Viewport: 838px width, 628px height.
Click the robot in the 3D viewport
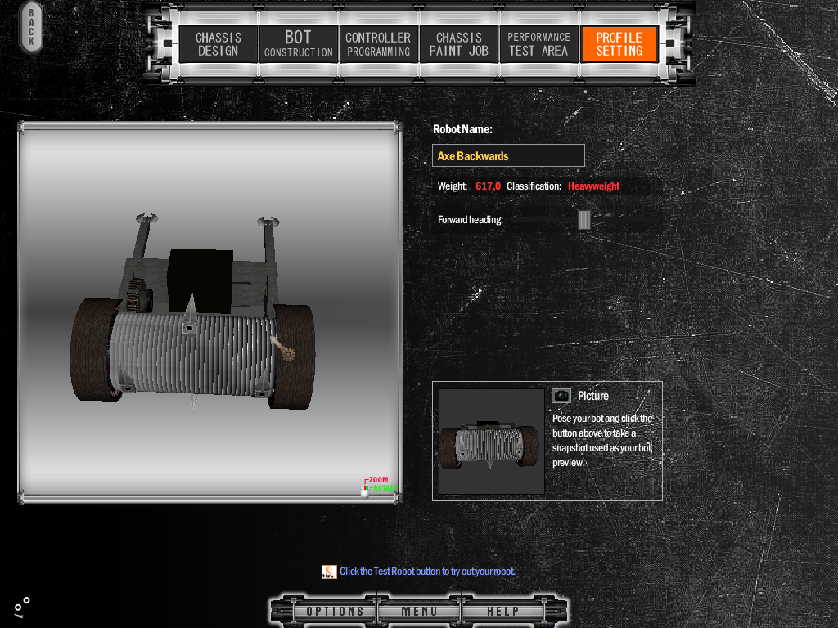tap(192, 343)
